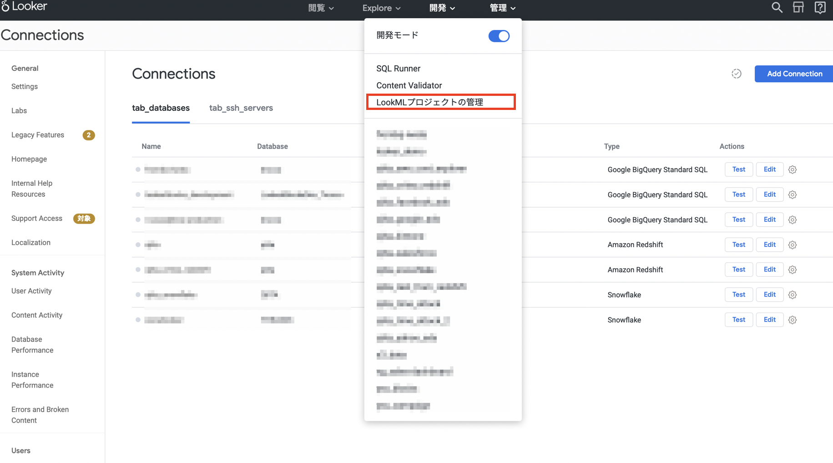The image size is (833, 463).
Task: Open Labs in the sidebar
Action: (19, 111)
